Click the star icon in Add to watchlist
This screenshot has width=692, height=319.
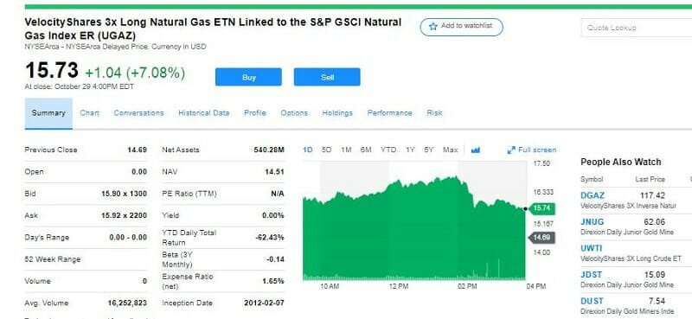(x=432, y=27)
